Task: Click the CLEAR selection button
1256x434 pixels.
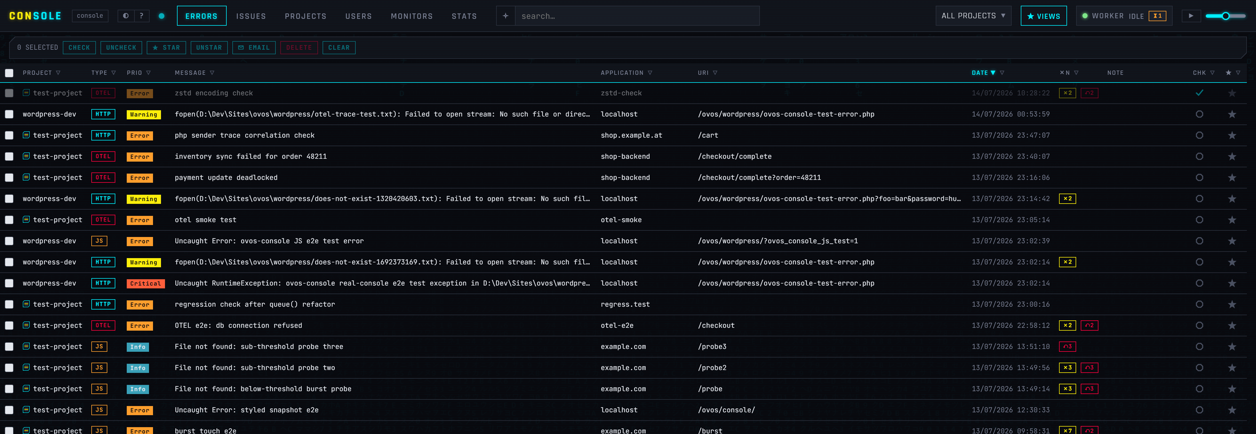Action: click(339, 47)
